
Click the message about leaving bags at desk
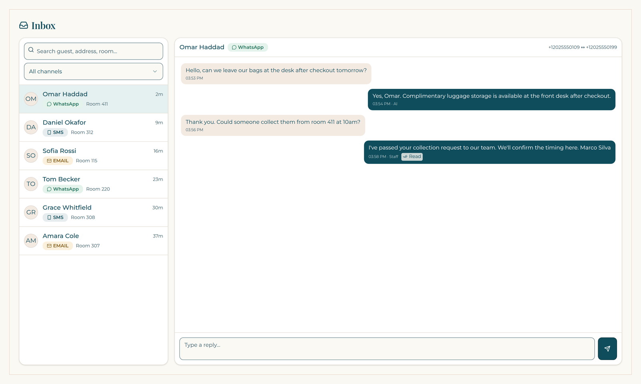276,74
